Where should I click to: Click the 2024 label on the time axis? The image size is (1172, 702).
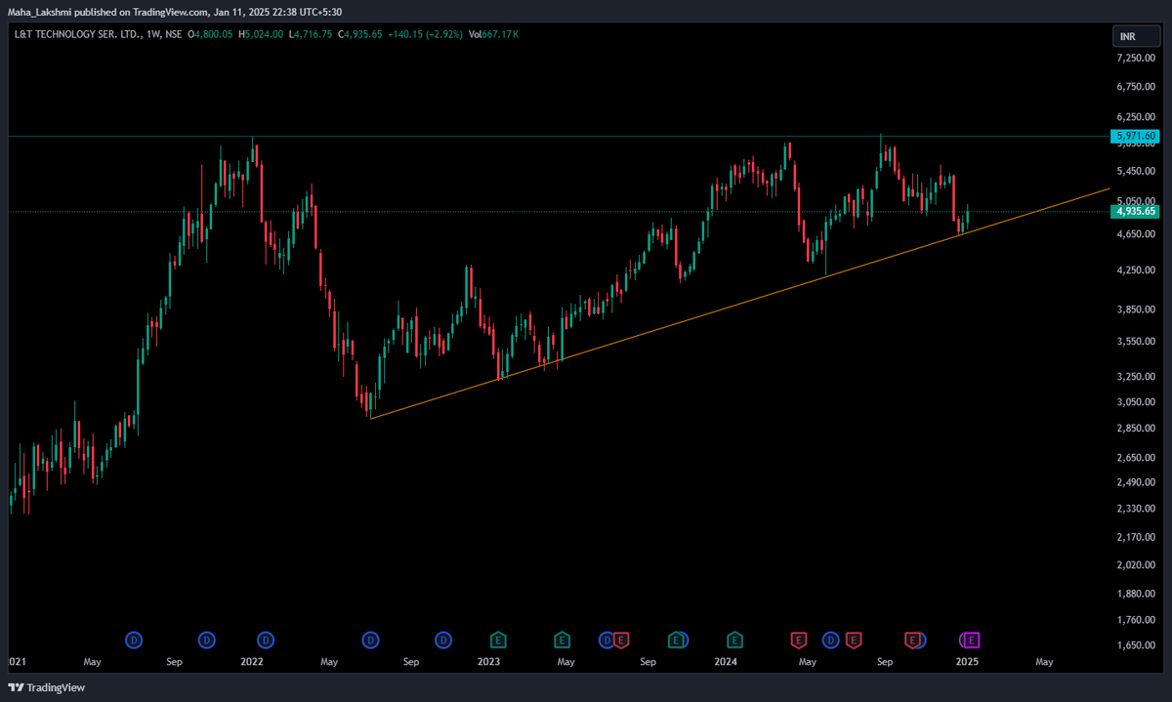pyautogui.click(x=725, y=661)
